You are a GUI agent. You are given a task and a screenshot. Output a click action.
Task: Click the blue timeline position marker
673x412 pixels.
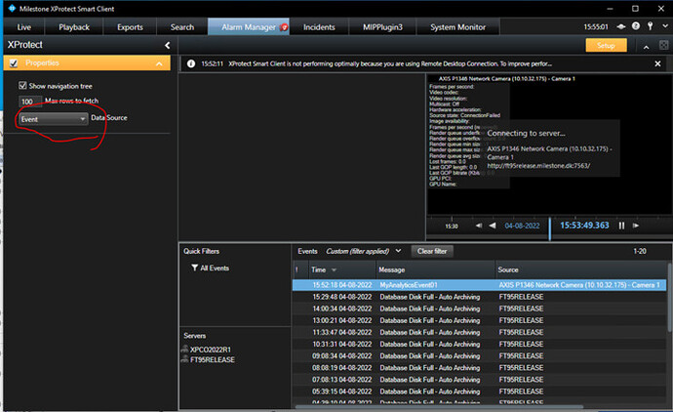[550, 228]
